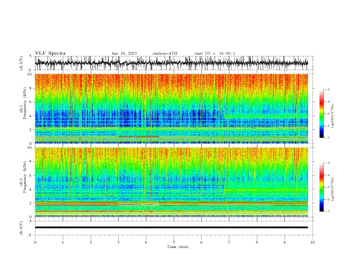Click the "-5" tick on ch.3(V) axis

[x=30, y=235]
